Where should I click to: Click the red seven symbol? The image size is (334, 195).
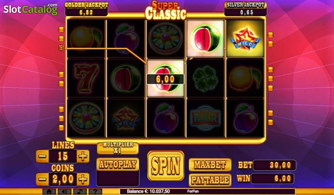[x=86, y=78]
